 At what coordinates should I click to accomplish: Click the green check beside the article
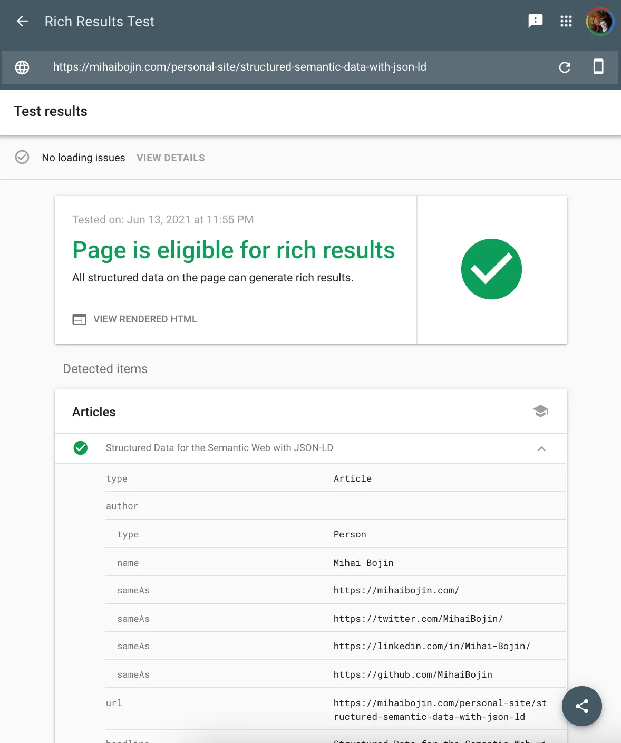click(x=81, y=448)
